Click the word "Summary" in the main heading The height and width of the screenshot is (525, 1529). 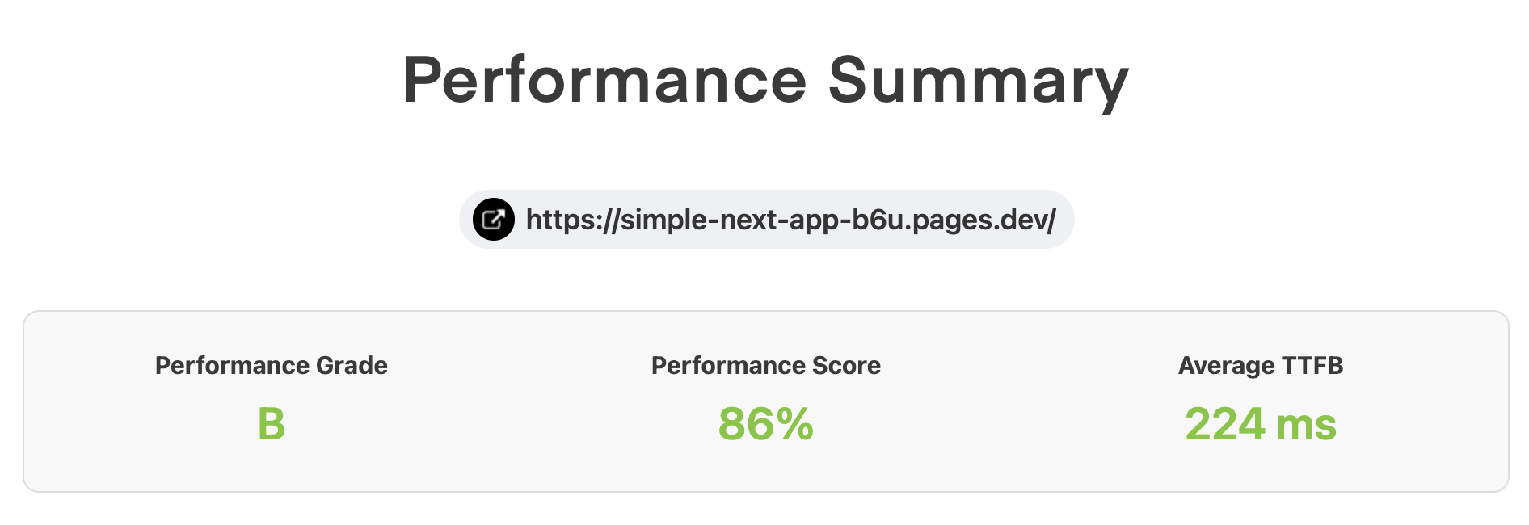tap(978, 81)
